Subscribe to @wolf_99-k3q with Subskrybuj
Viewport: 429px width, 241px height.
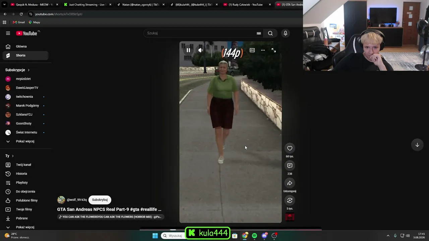(100, 200)
